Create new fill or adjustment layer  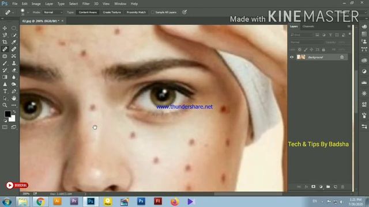(x=321, y=186)
